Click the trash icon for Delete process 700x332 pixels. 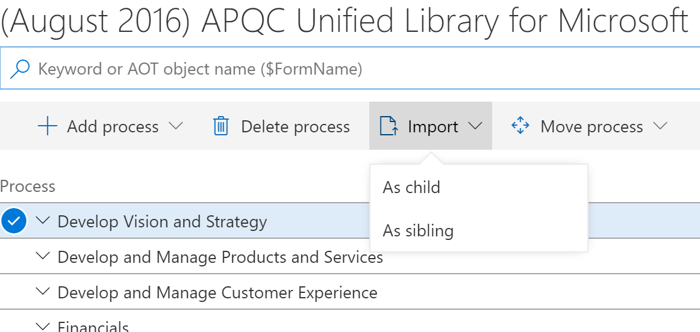tap(221, 126)
